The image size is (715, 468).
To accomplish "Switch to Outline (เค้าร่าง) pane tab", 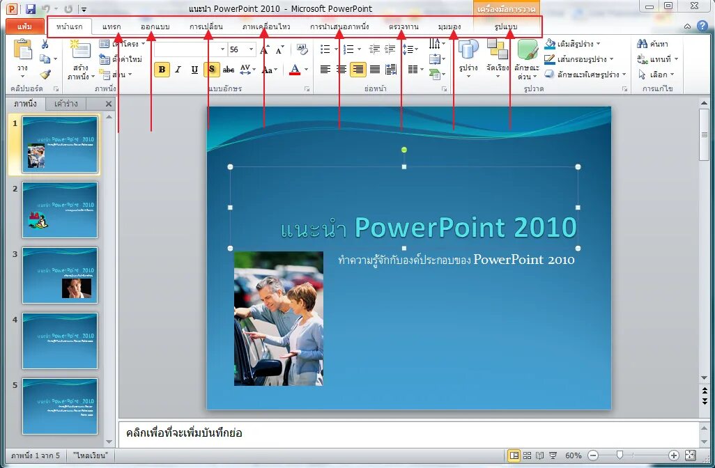I will pyautogui.click(x=66, y=104).
